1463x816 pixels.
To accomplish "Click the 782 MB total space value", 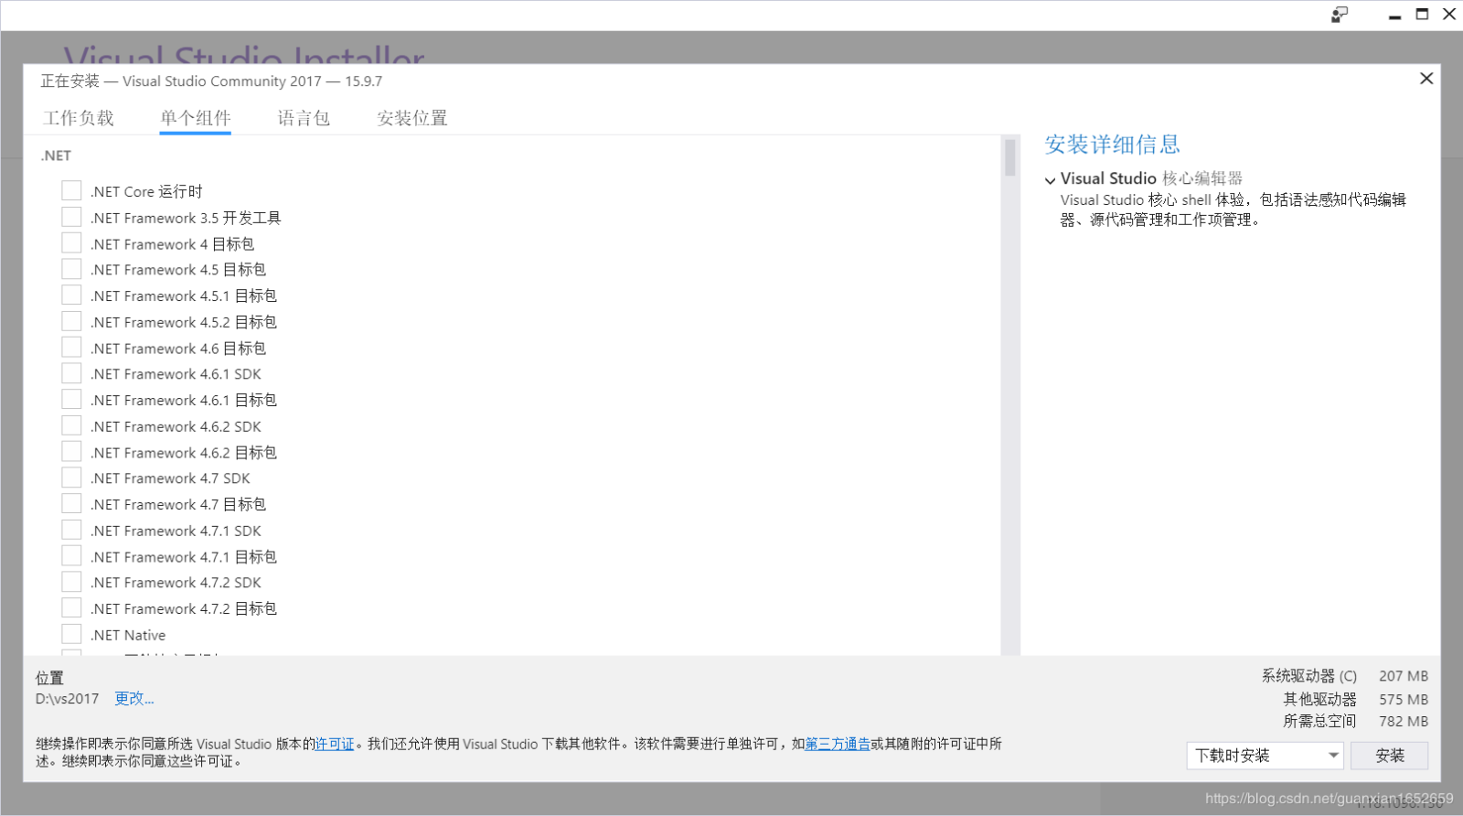I will (x=1404, y=721).
